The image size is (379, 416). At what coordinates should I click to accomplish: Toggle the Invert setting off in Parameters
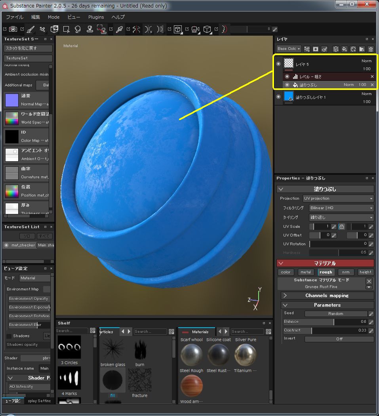click(x=339, y=339)
